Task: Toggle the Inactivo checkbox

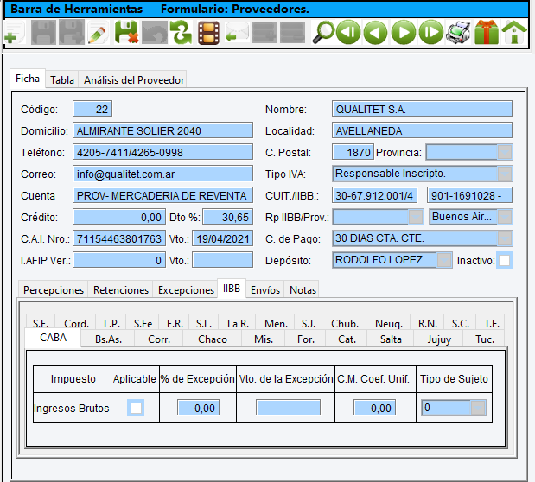Action: pyautogui.click(x=504, y=261)
